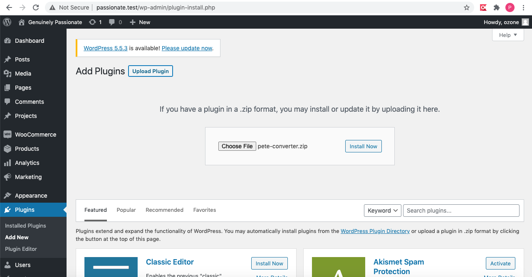The image size is (532, 277).
Task: Go to Projects in the sidebar
Action: [26, 116]
